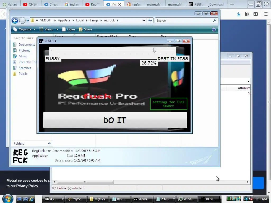
Task: Click the Attribute column header in background window
Action: coord(244,88)
